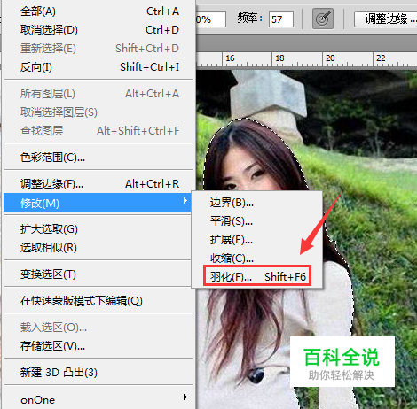Viewport: 417px width, 409px height.
Task: Click ruler mark 16
Action: pyautogui.click(x=230, y=58)
